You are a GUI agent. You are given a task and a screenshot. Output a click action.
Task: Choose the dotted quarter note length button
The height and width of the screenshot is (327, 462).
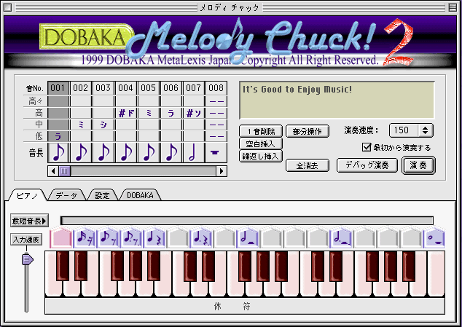click(x=200, y=238)
